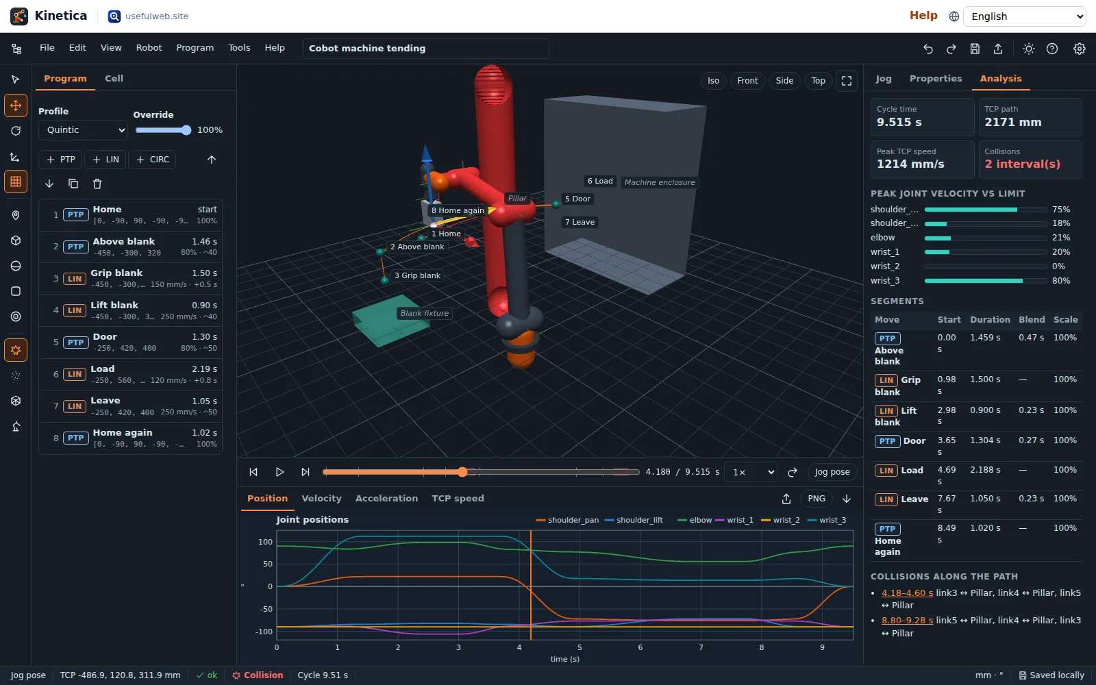Activate the rotate gizmo tool

point(16,131)
